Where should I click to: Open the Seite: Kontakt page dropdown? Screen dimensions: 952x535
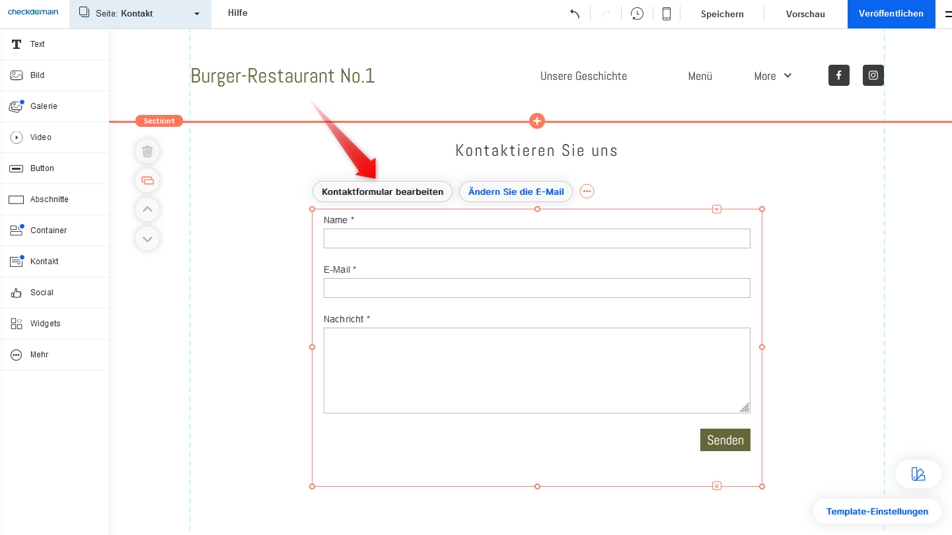point(140,14)
